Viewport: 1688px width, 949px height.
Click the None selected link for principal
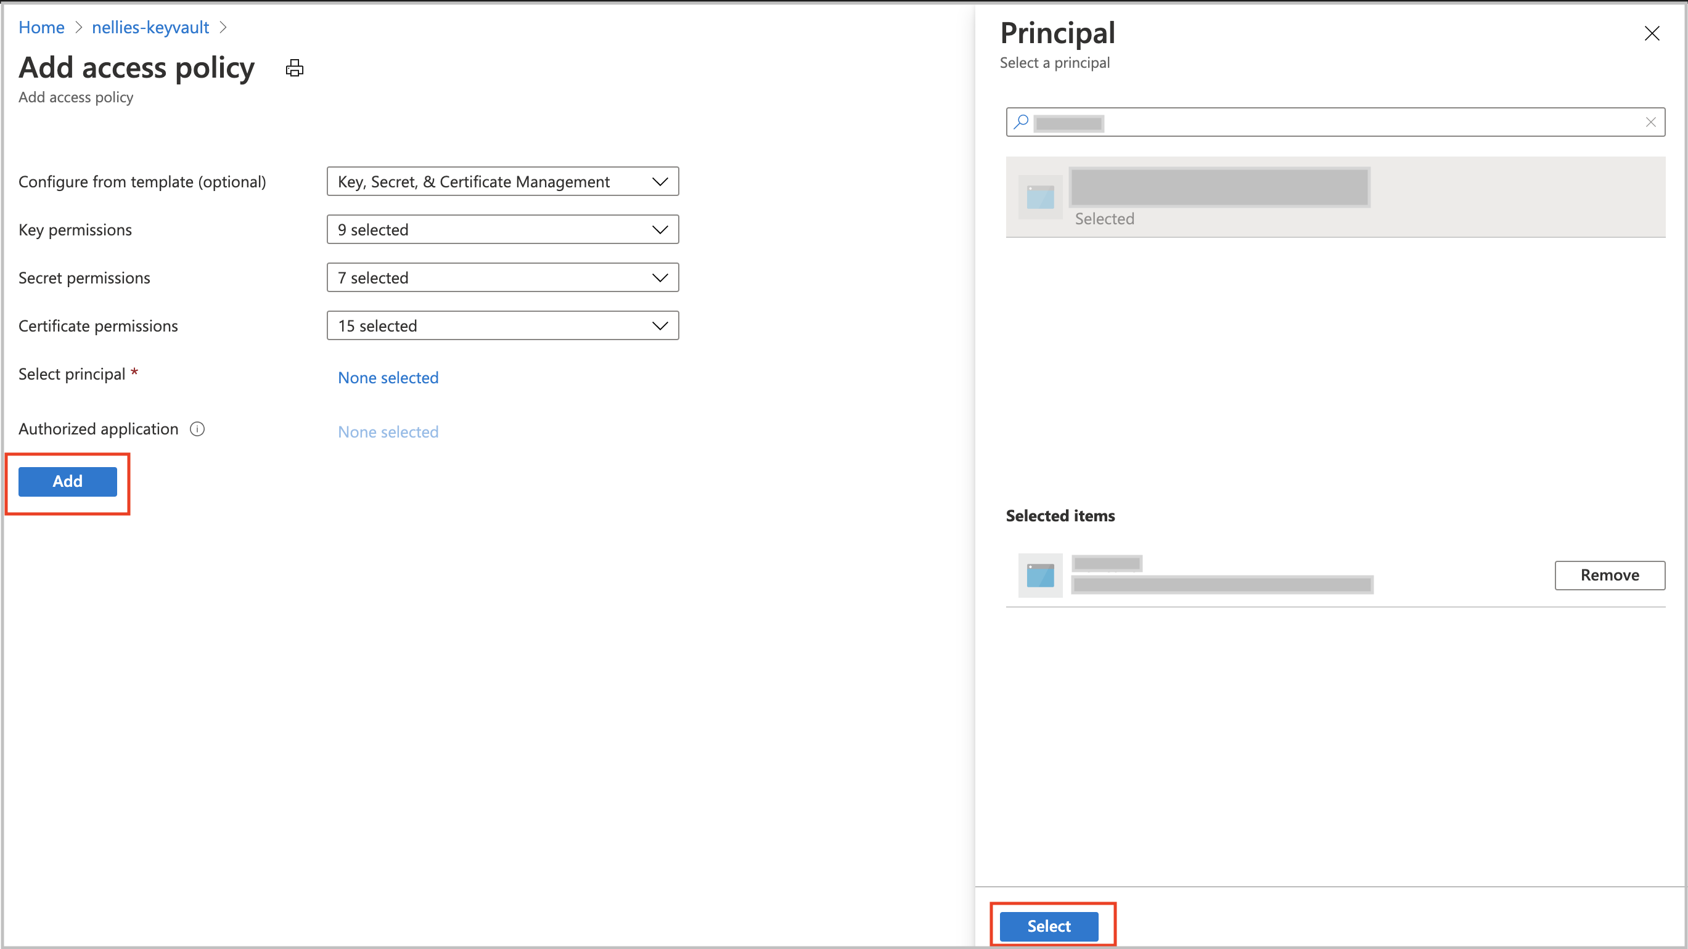(387, 377)
